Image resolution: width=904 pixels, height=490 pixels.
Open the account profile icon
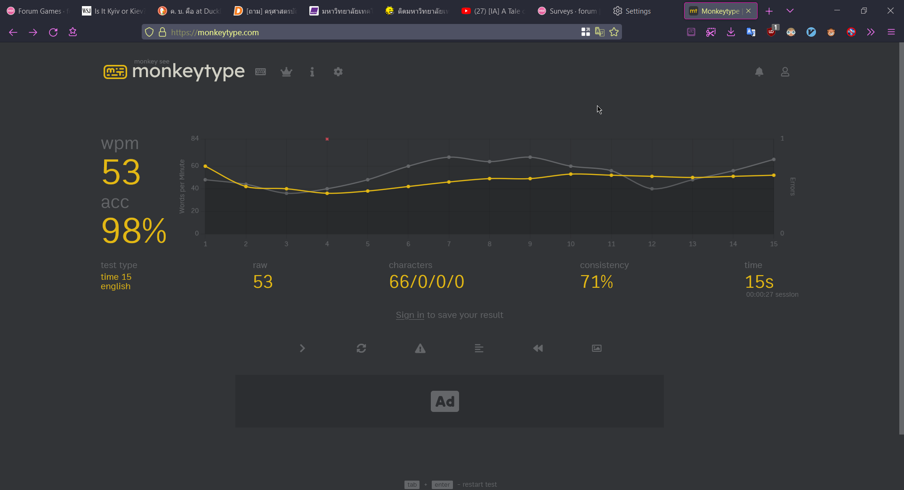tap(785, 72)
